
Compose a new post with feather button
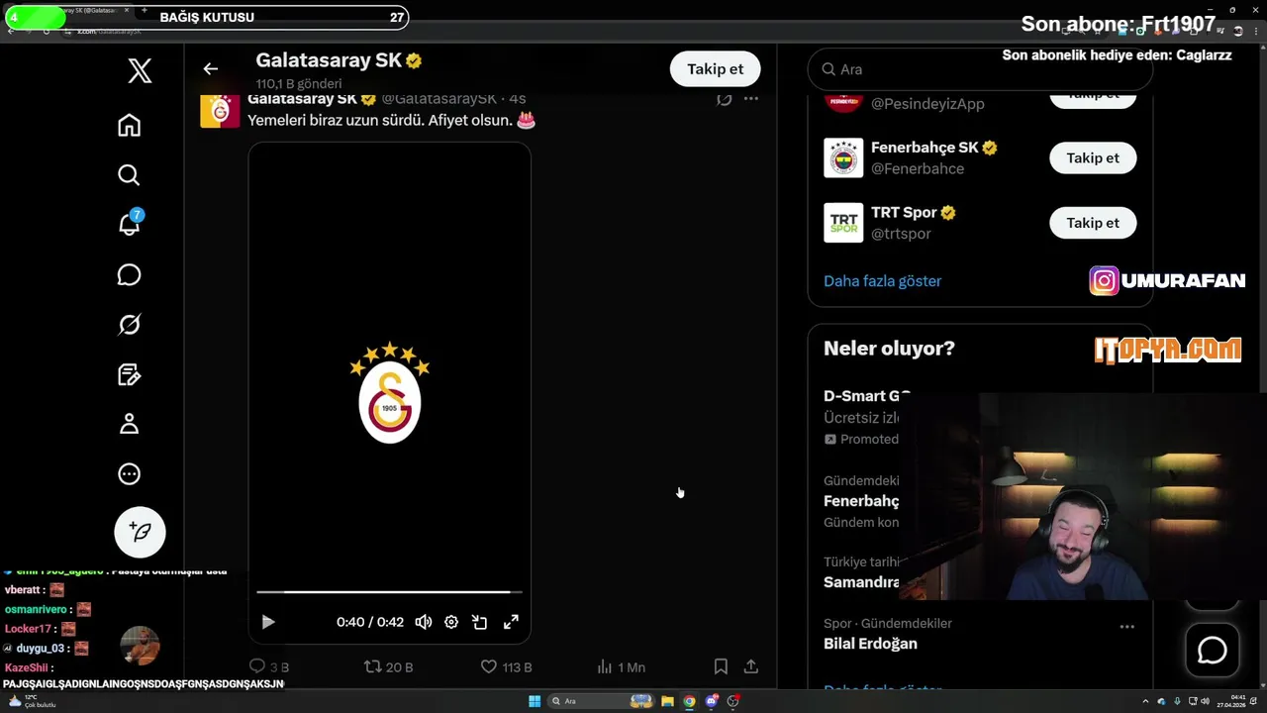coord(140,532)
